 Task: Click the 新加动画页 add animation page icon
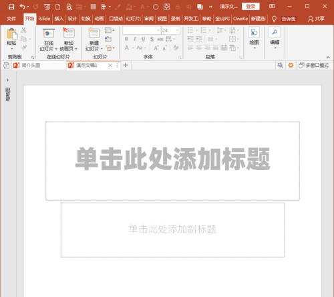click(x=69, y=33)
